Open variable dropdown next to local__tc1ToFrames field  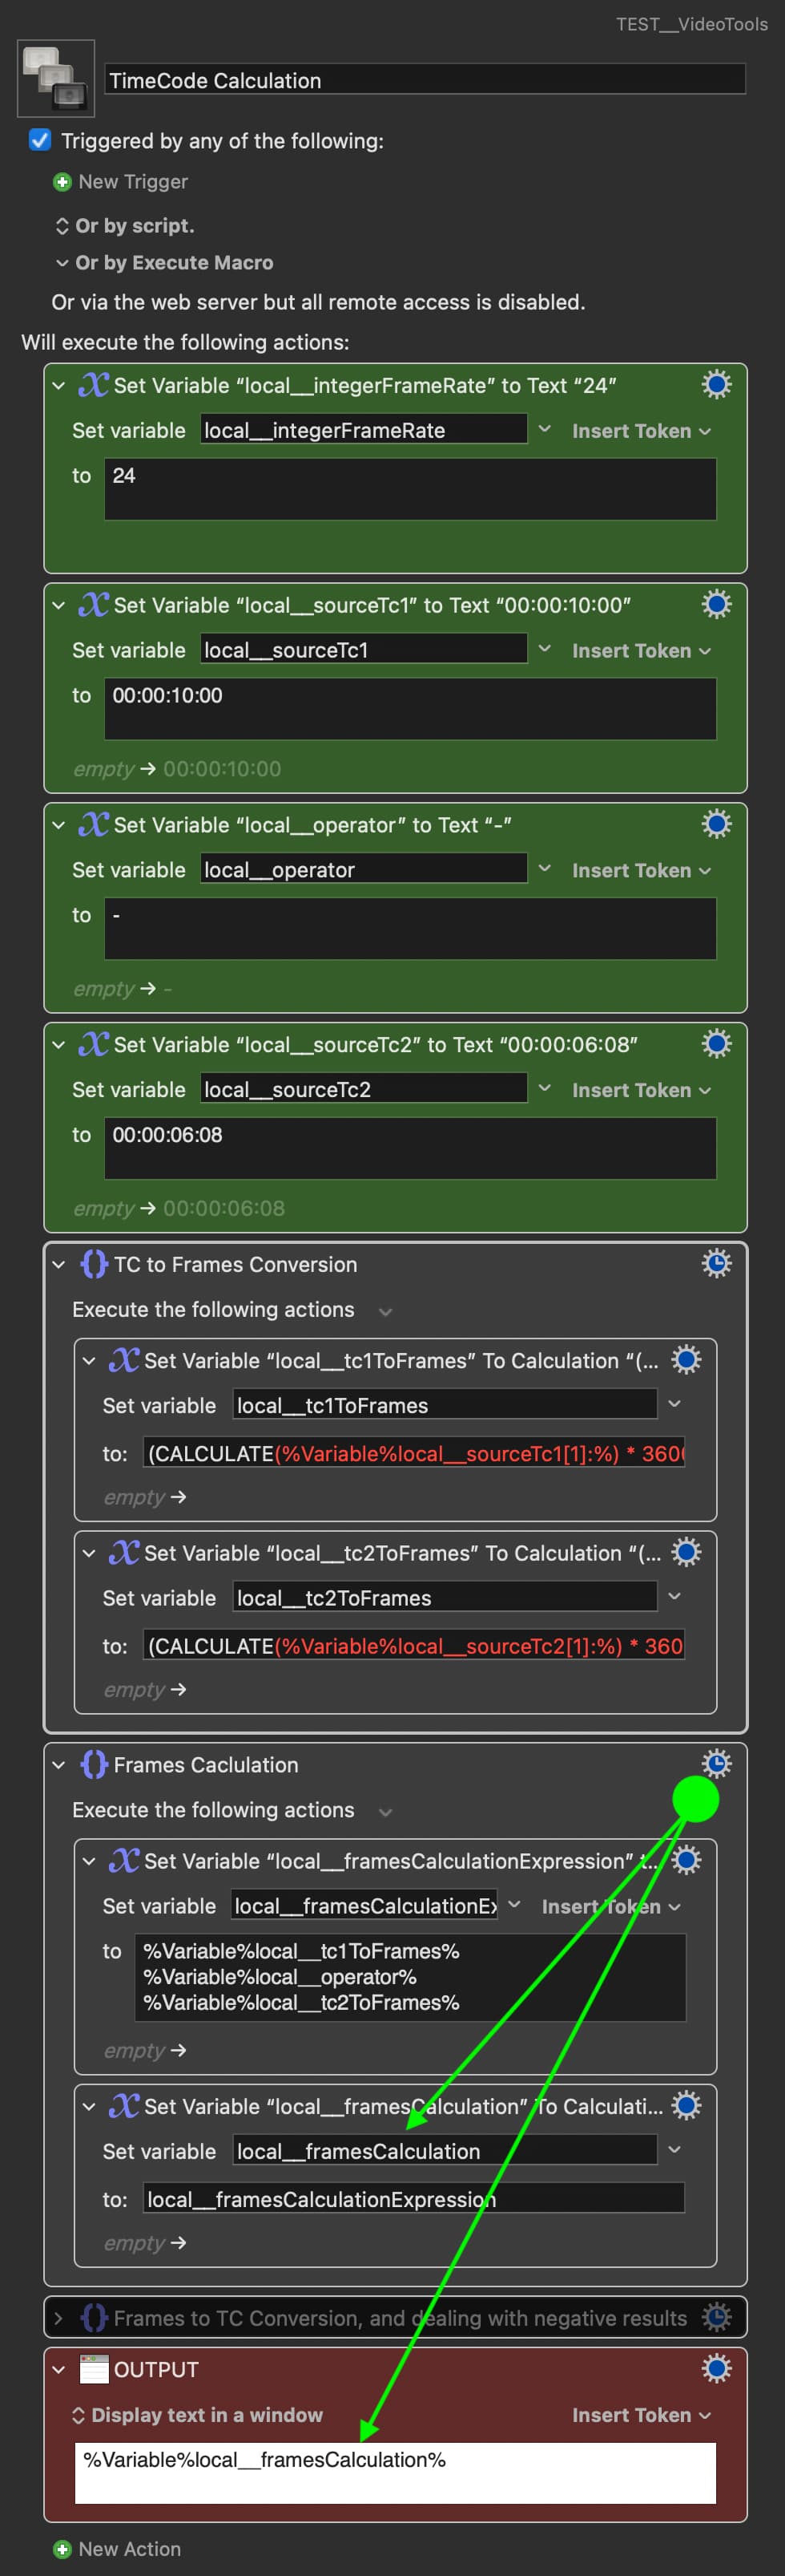point(674,1404)
